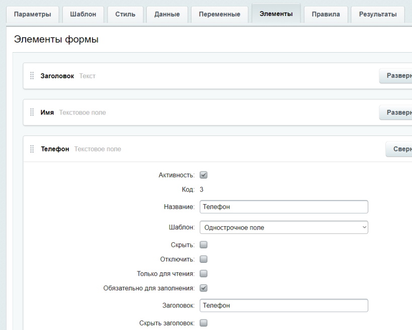Enable the Отключить checkbox
412x330 pixels.
tap(203, 259)
